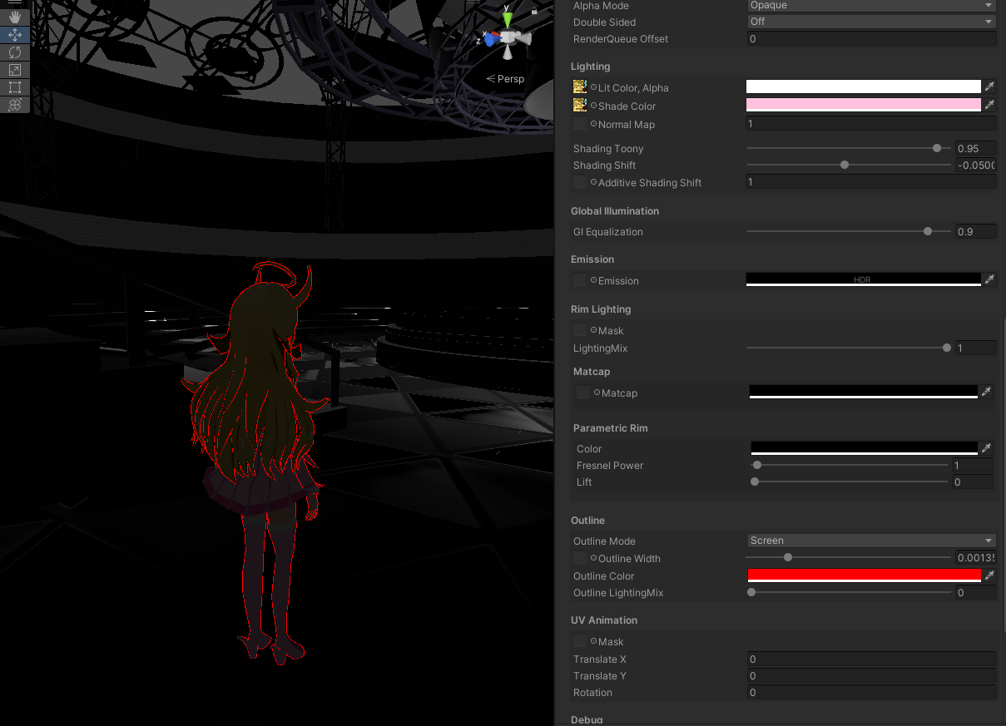
Task: Click the Emission texture slot
Action: tap(580, 280)
